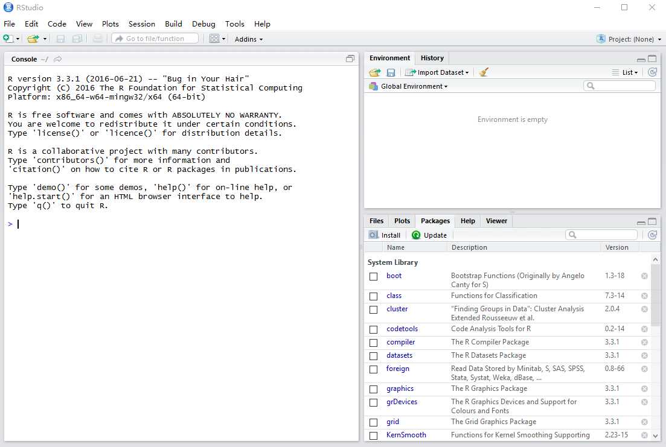
Task: Minimize the Packages pane
Action: coord(641,222)
